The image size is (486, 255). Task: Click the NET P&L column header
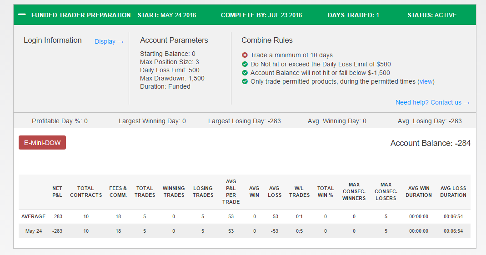pos(57,191)
